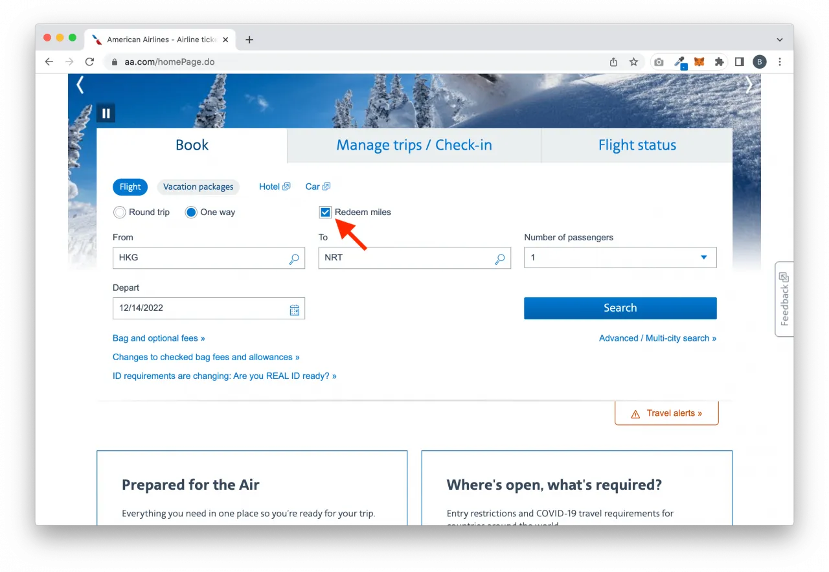Open the tab search chevron in Chrome

[780, 40]
